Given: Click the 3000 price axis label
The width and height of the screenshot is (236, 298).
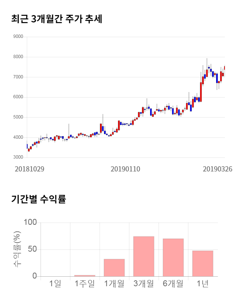Looking at the screenshot, I should (18, 157).
